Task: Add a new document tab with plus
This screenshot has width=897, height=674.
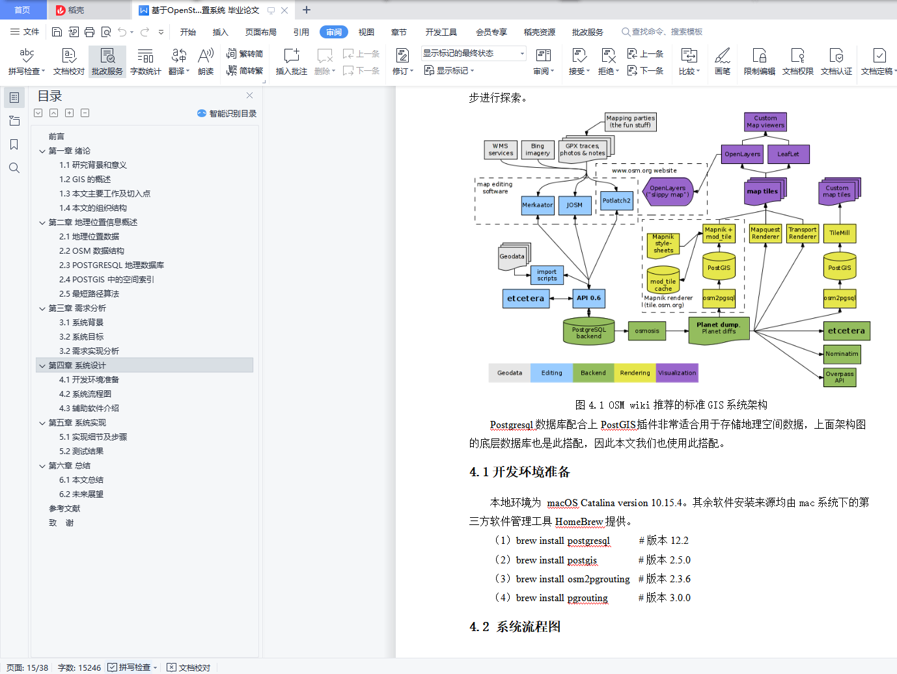Action: (x=307, y=10)
